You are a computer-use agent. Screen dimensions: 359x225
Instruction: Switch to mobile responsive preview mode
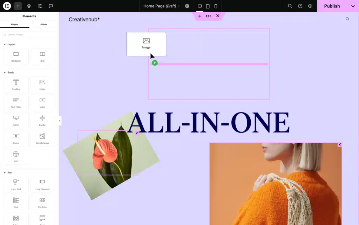pos(216,6)
